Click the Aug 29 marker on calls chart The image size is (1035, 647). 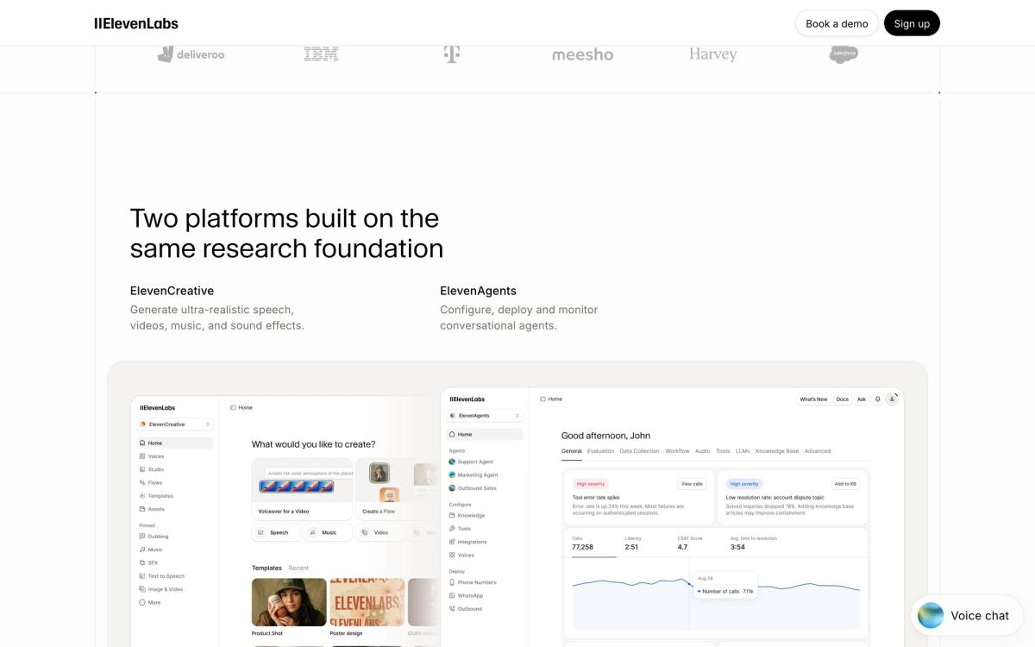(690, 583)
